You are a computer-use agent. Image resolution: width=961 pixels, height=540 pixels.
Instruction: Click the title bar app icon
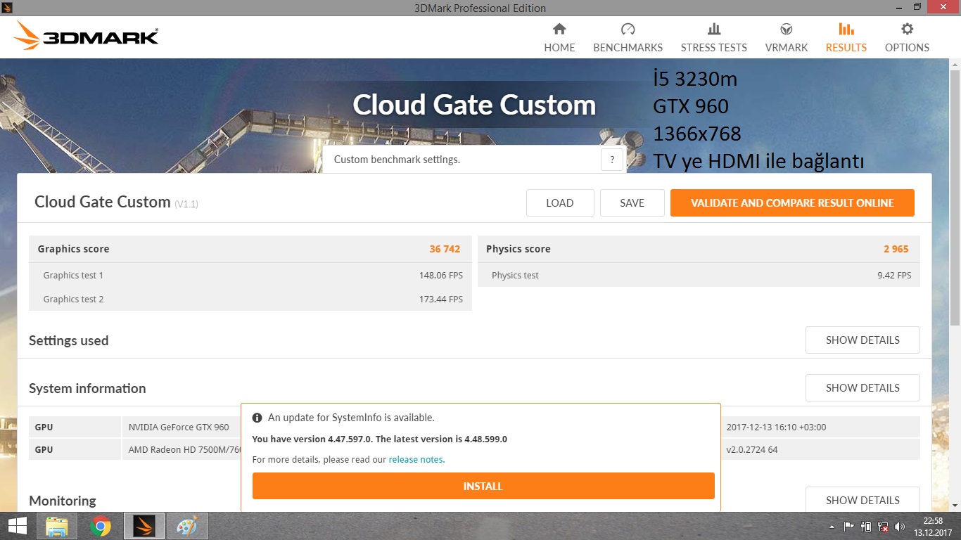coord(8,7)
